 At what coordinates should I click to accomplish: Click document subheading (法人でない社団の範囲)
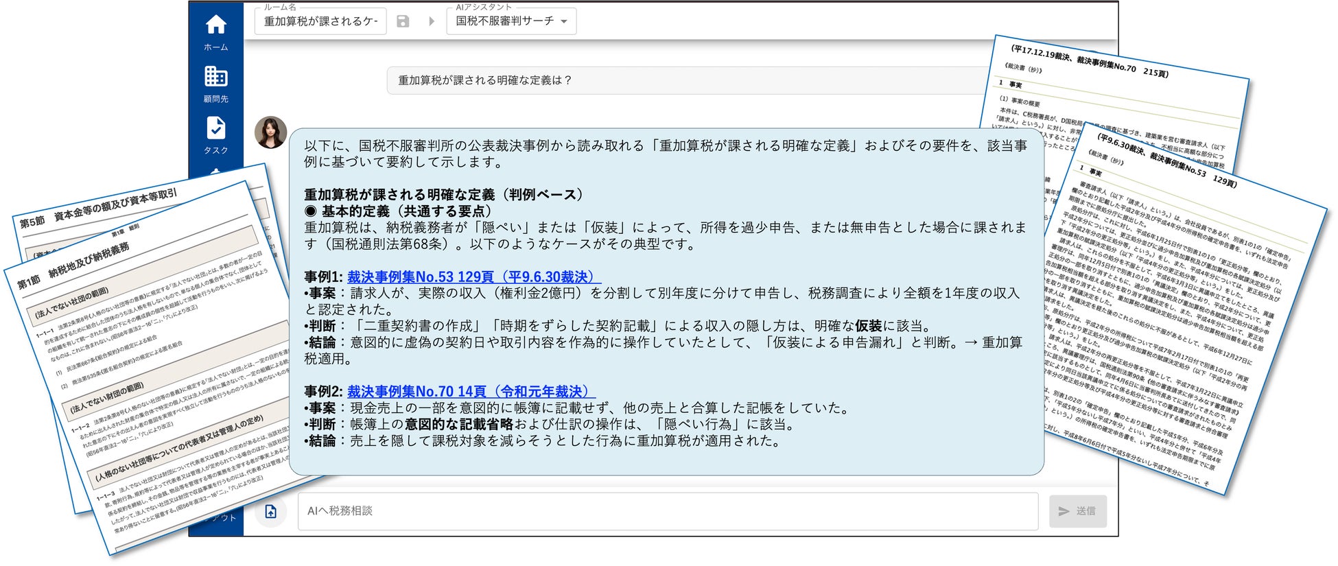pyautogui.click(x=72, y=302)
